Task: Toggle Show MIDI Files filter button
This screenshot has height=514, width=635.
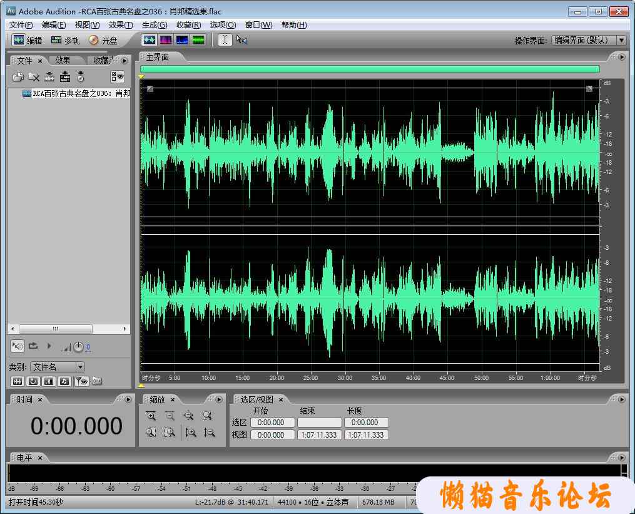Action: (x=64, y=381)
